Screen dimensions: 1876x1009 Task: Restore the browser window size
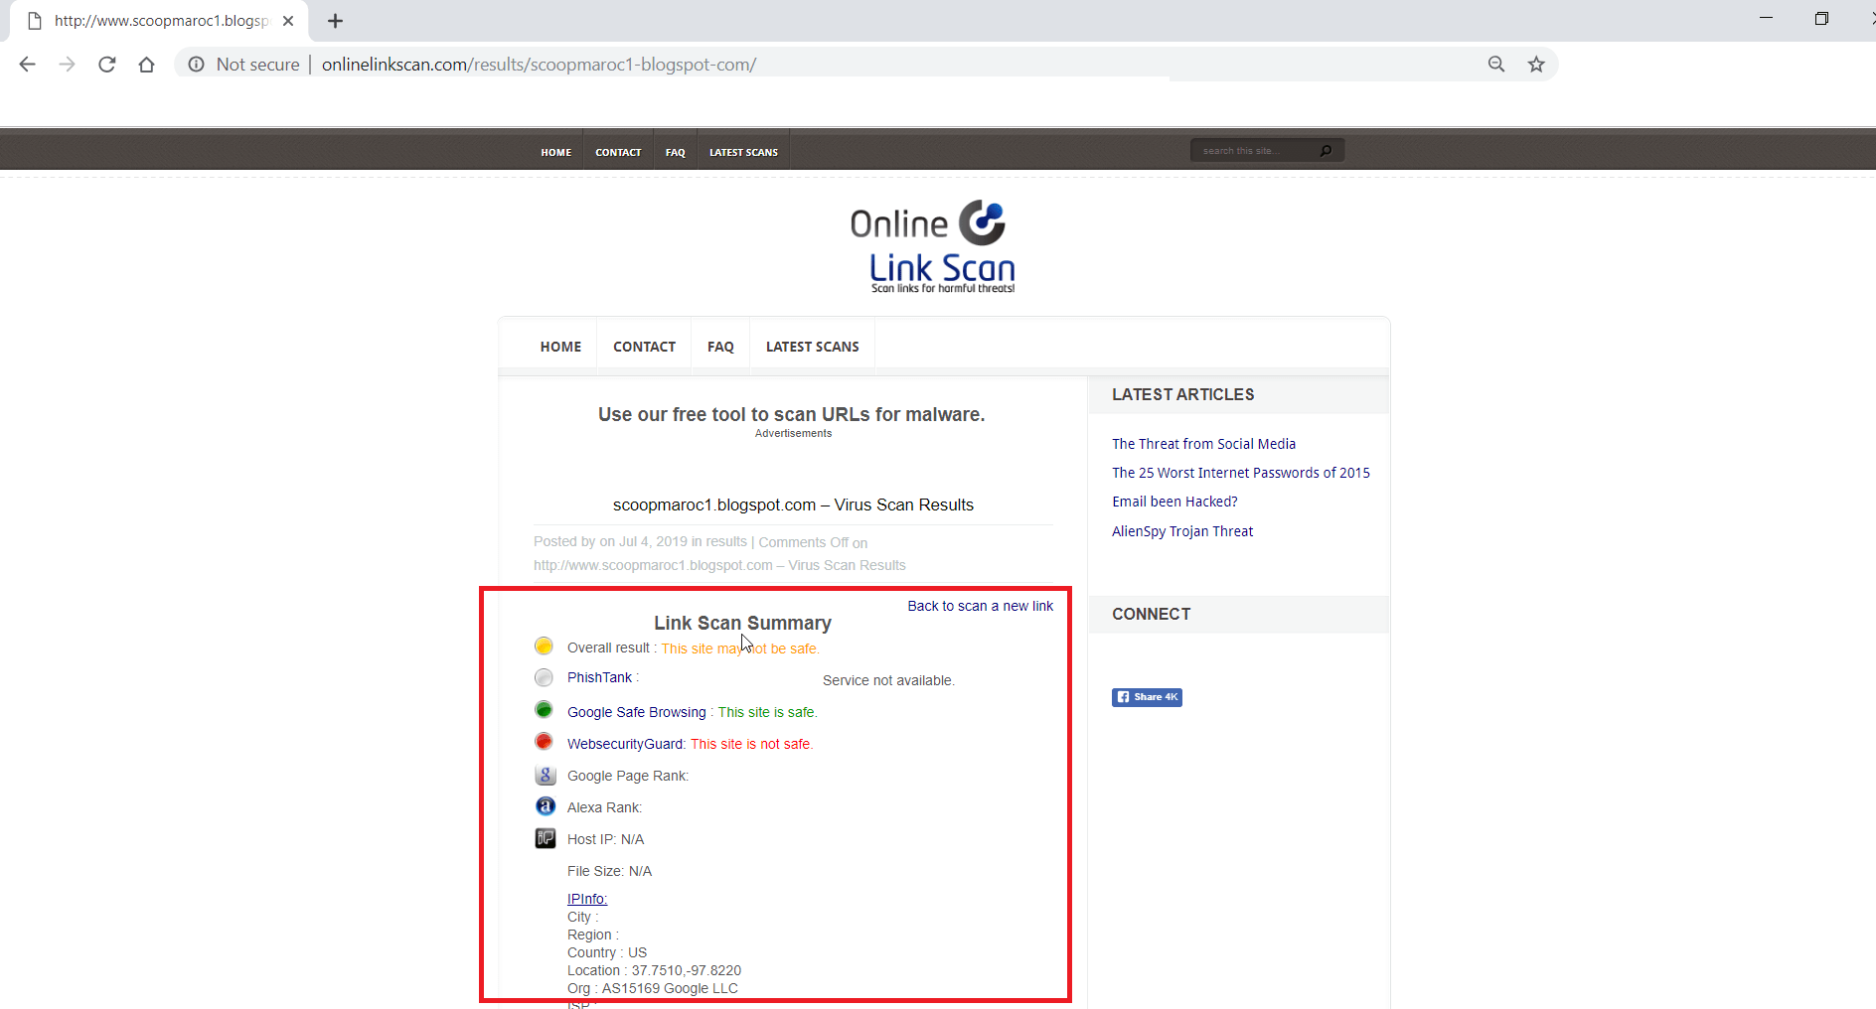1821,18
